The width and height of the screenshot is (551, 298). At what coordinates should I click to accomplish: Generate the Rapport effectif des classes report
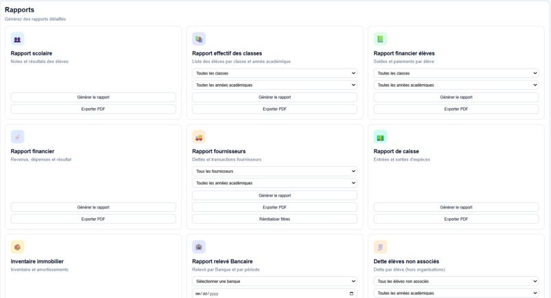coord(274,97)
